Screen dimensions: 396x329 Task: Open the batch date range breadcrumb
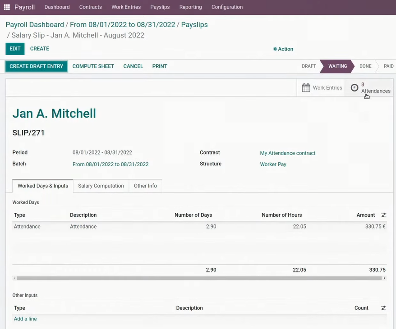point(123,24)
